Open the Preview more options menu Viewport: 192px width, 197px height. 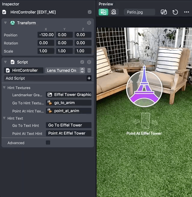187,12
